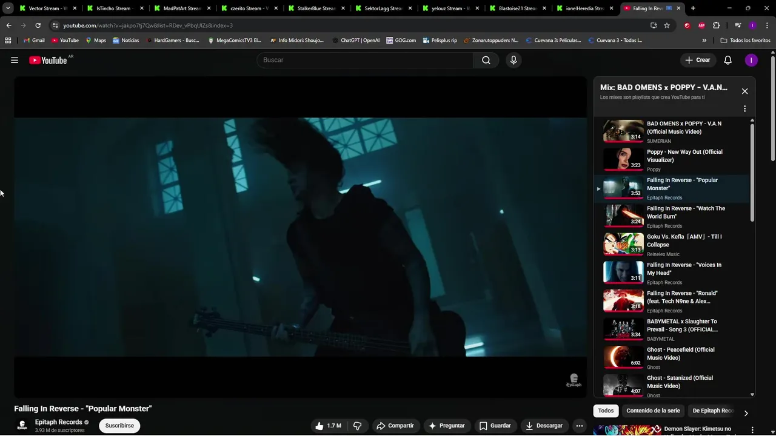Viewport: 776px width, 436px height.
Task: Play Ghost - Peacefield playlist item
Action: [672, 358]
